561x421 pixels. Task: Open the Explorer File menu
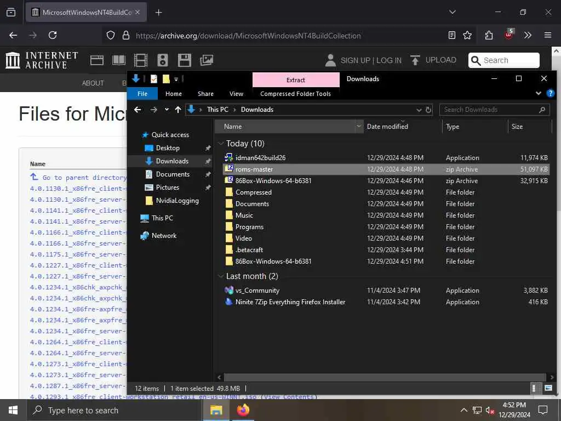[x=142, y=93]
